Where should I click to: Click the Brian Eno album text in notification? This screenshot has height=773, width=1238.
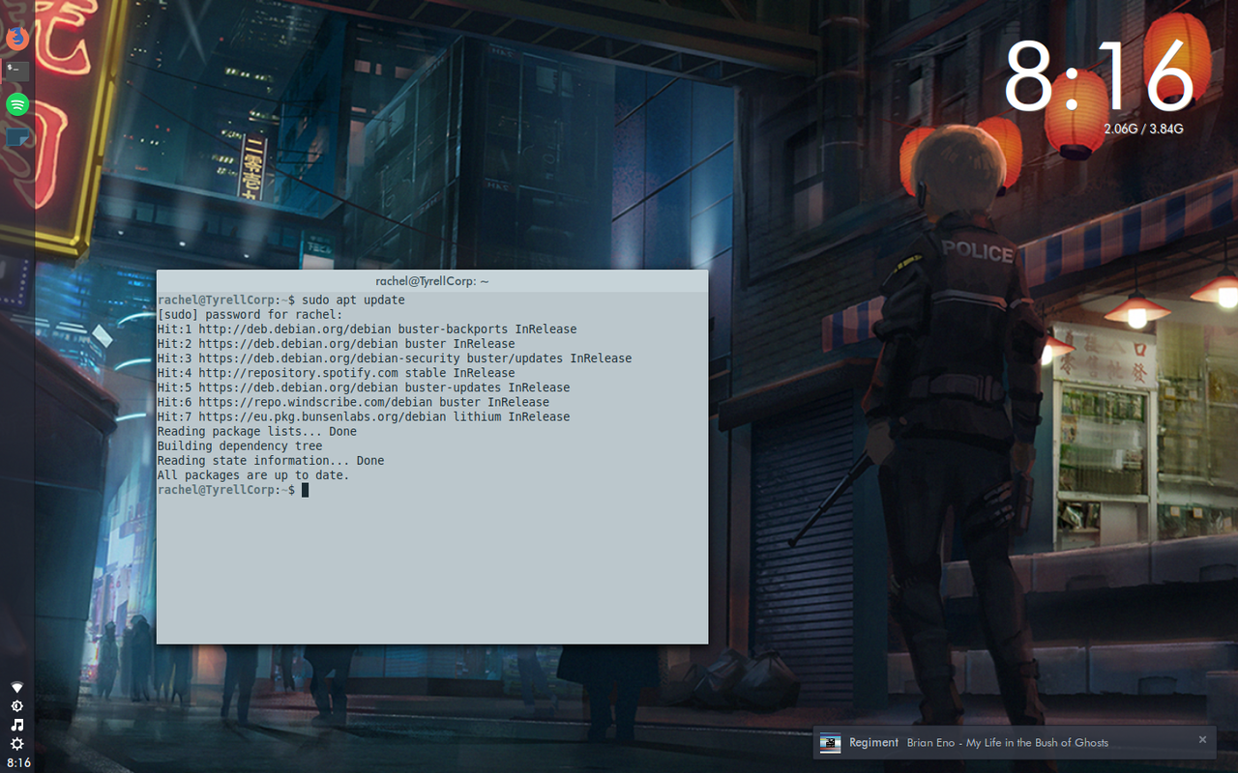click(1008, 742)
